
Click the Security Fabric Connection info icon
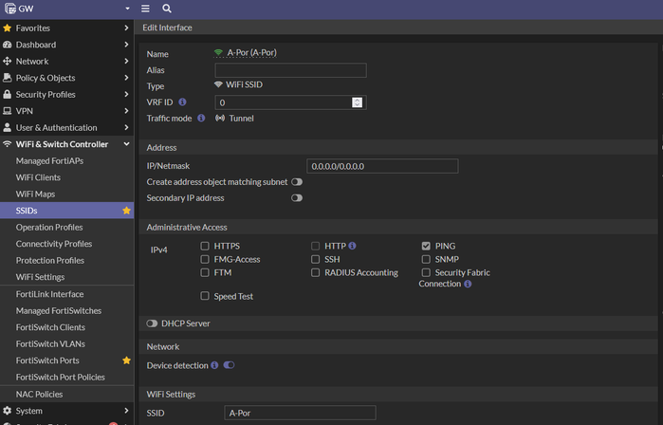468,284
